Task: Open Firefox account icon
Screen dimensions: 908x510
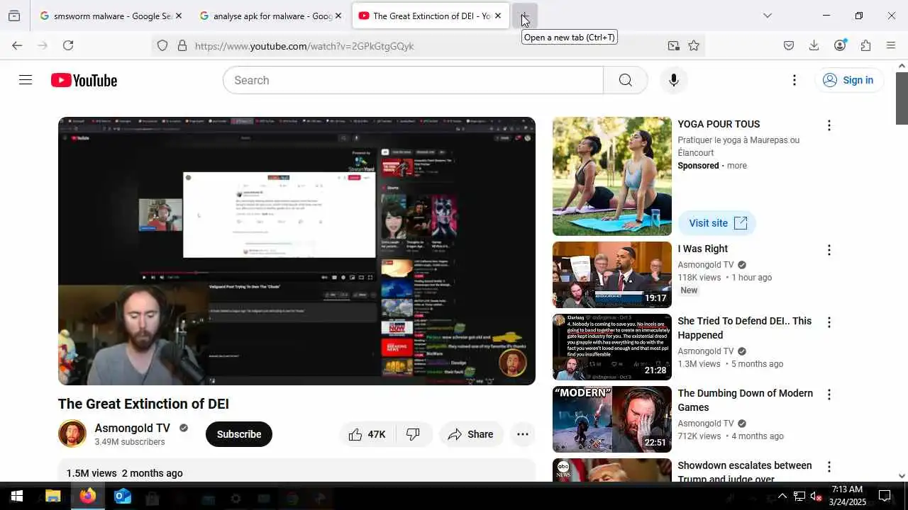Action: point(840,45)
